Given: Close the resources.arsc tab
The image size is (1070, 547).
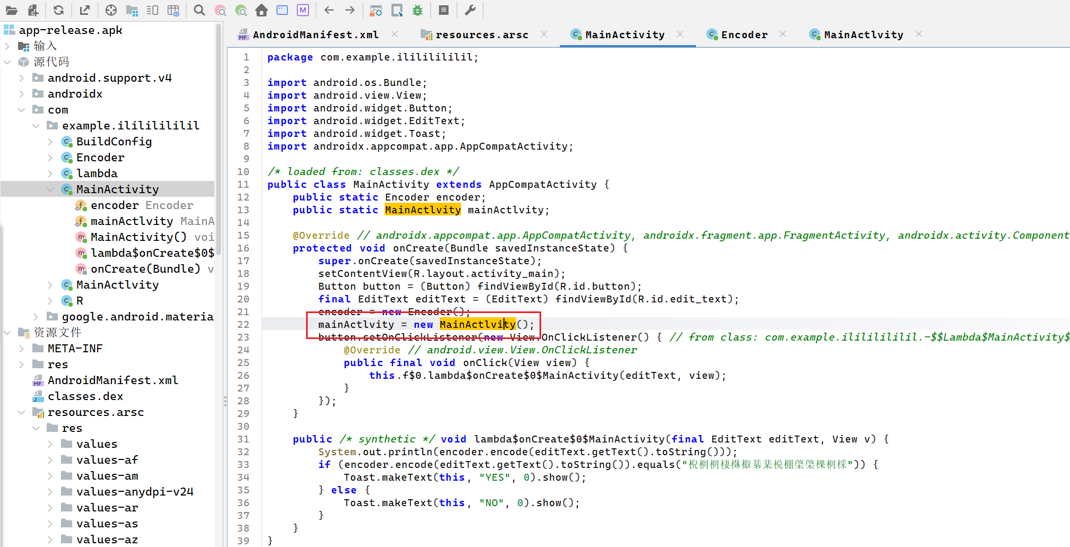Looking at the screenshot, I should pyautogui.click(x=544, y=34).
